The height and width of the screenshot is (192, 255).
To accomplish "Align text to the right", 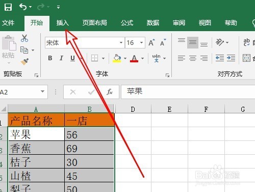I will tap(204, 58).
